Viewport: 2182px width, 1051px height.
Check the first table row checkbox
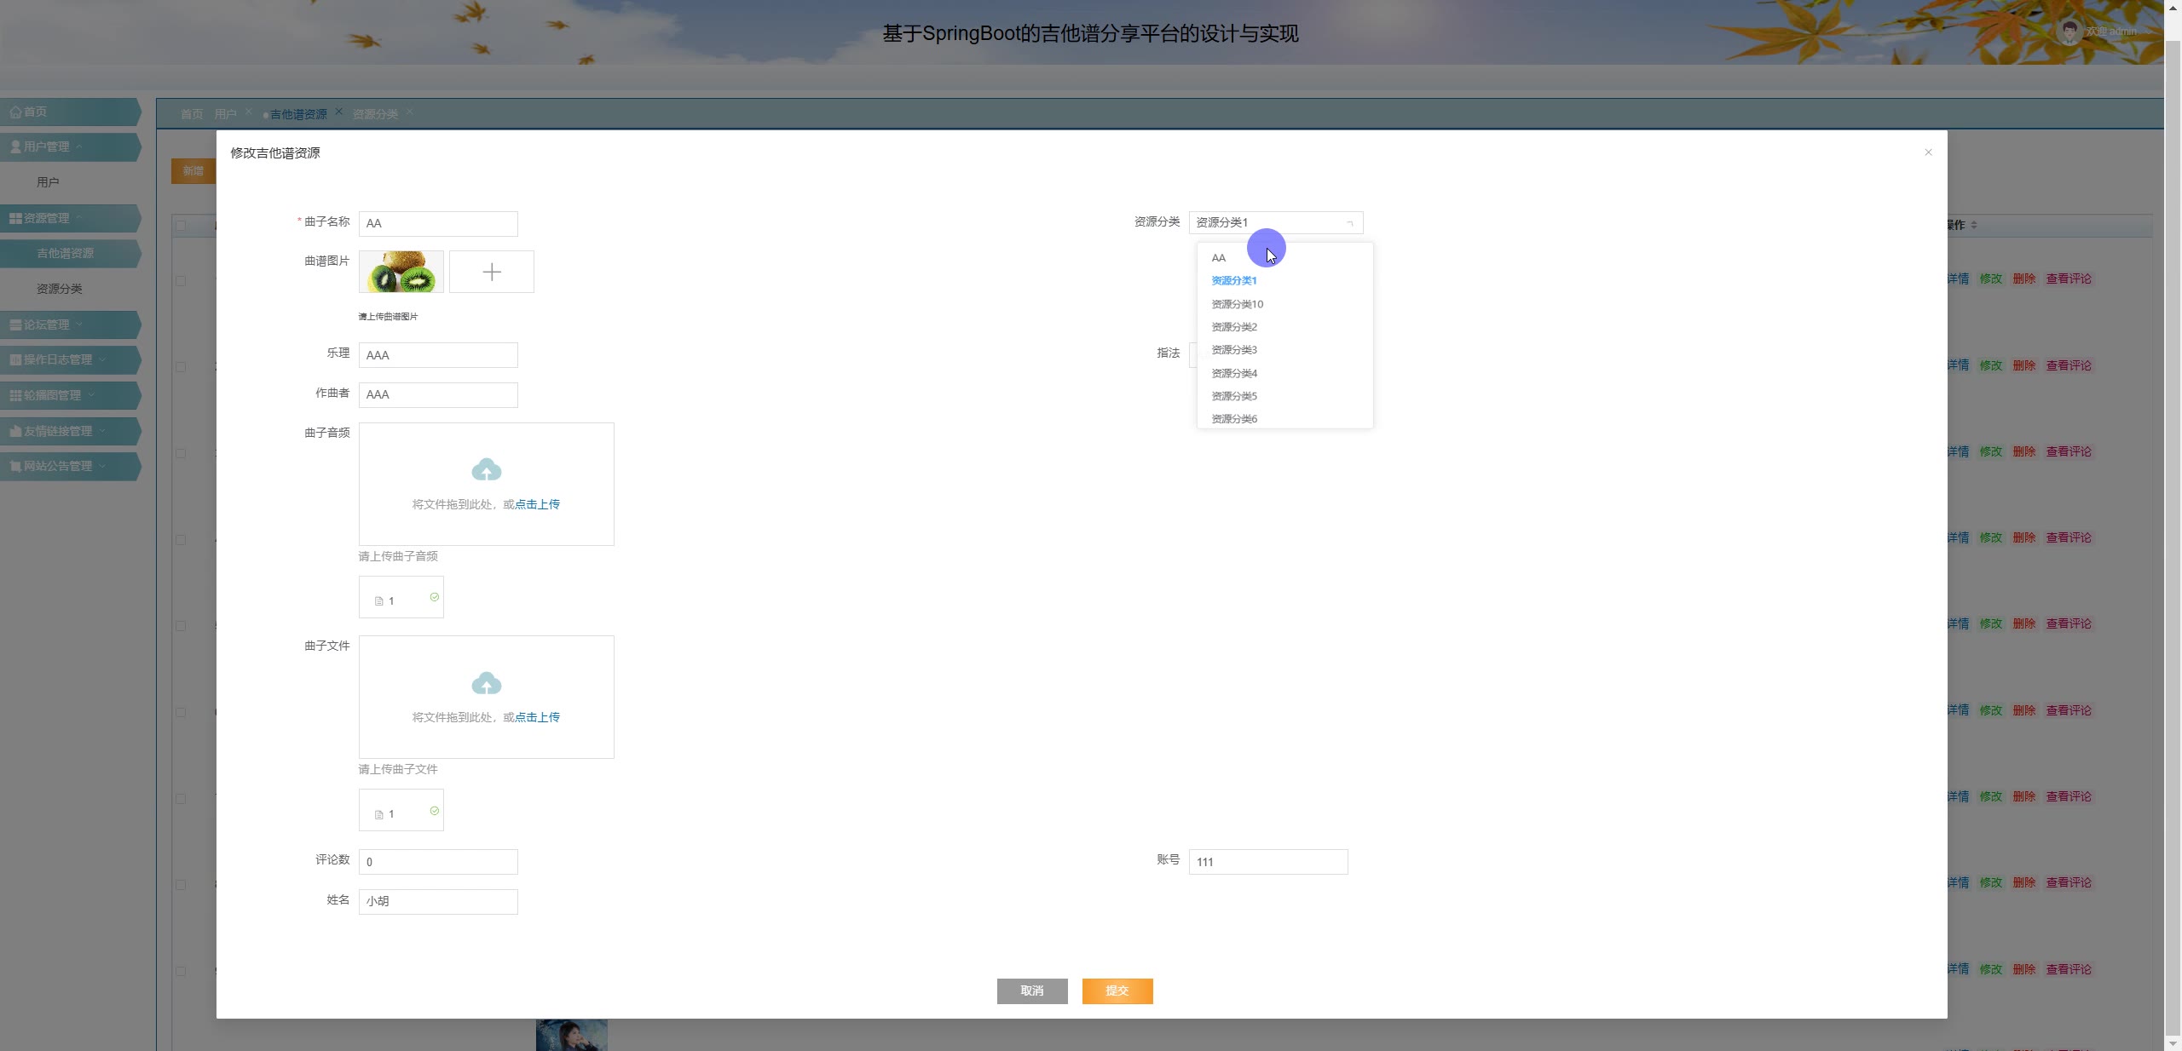(181, 280)
